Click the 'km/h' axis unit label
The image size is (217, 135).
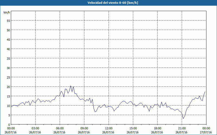tap(7, 12)
